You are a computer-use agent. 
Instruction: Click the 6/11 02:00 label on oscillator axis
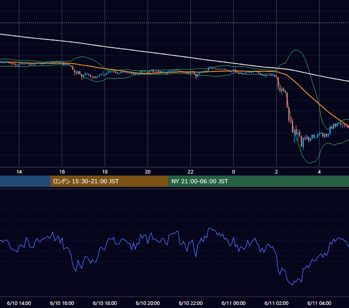pos(277,303)
